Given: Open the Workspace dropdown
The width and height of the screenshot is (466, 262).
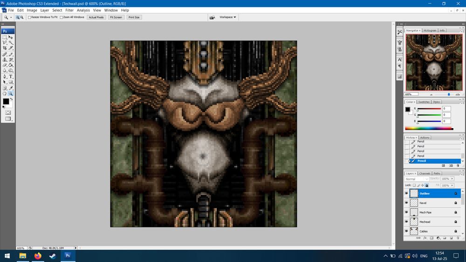Looking at the screenshot, I should point(228,17).
